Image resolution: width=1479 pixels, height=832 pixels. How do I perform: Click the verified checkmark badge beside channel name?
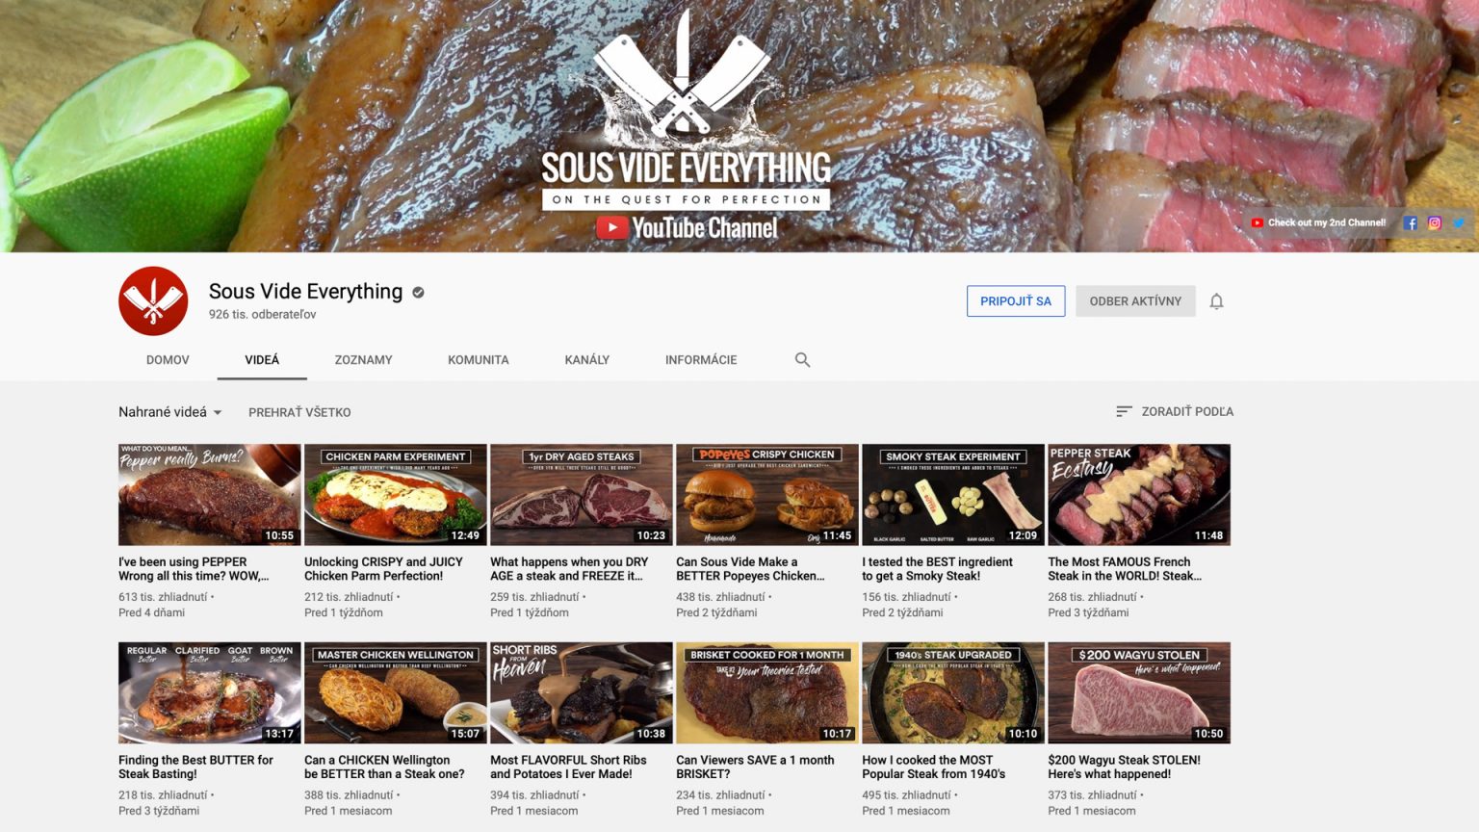(418, 293)
